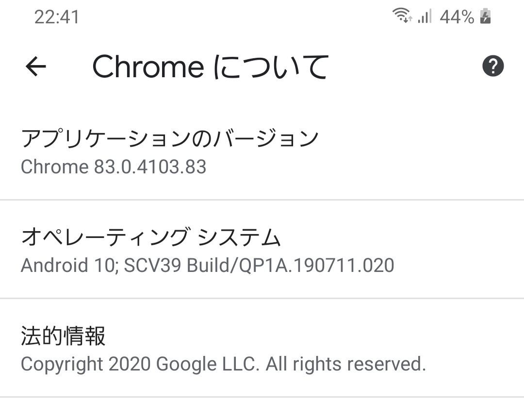Viewport: 524px width, 403px height.
Task: Open the help question mark icon
Action: [x=493, y=66]
